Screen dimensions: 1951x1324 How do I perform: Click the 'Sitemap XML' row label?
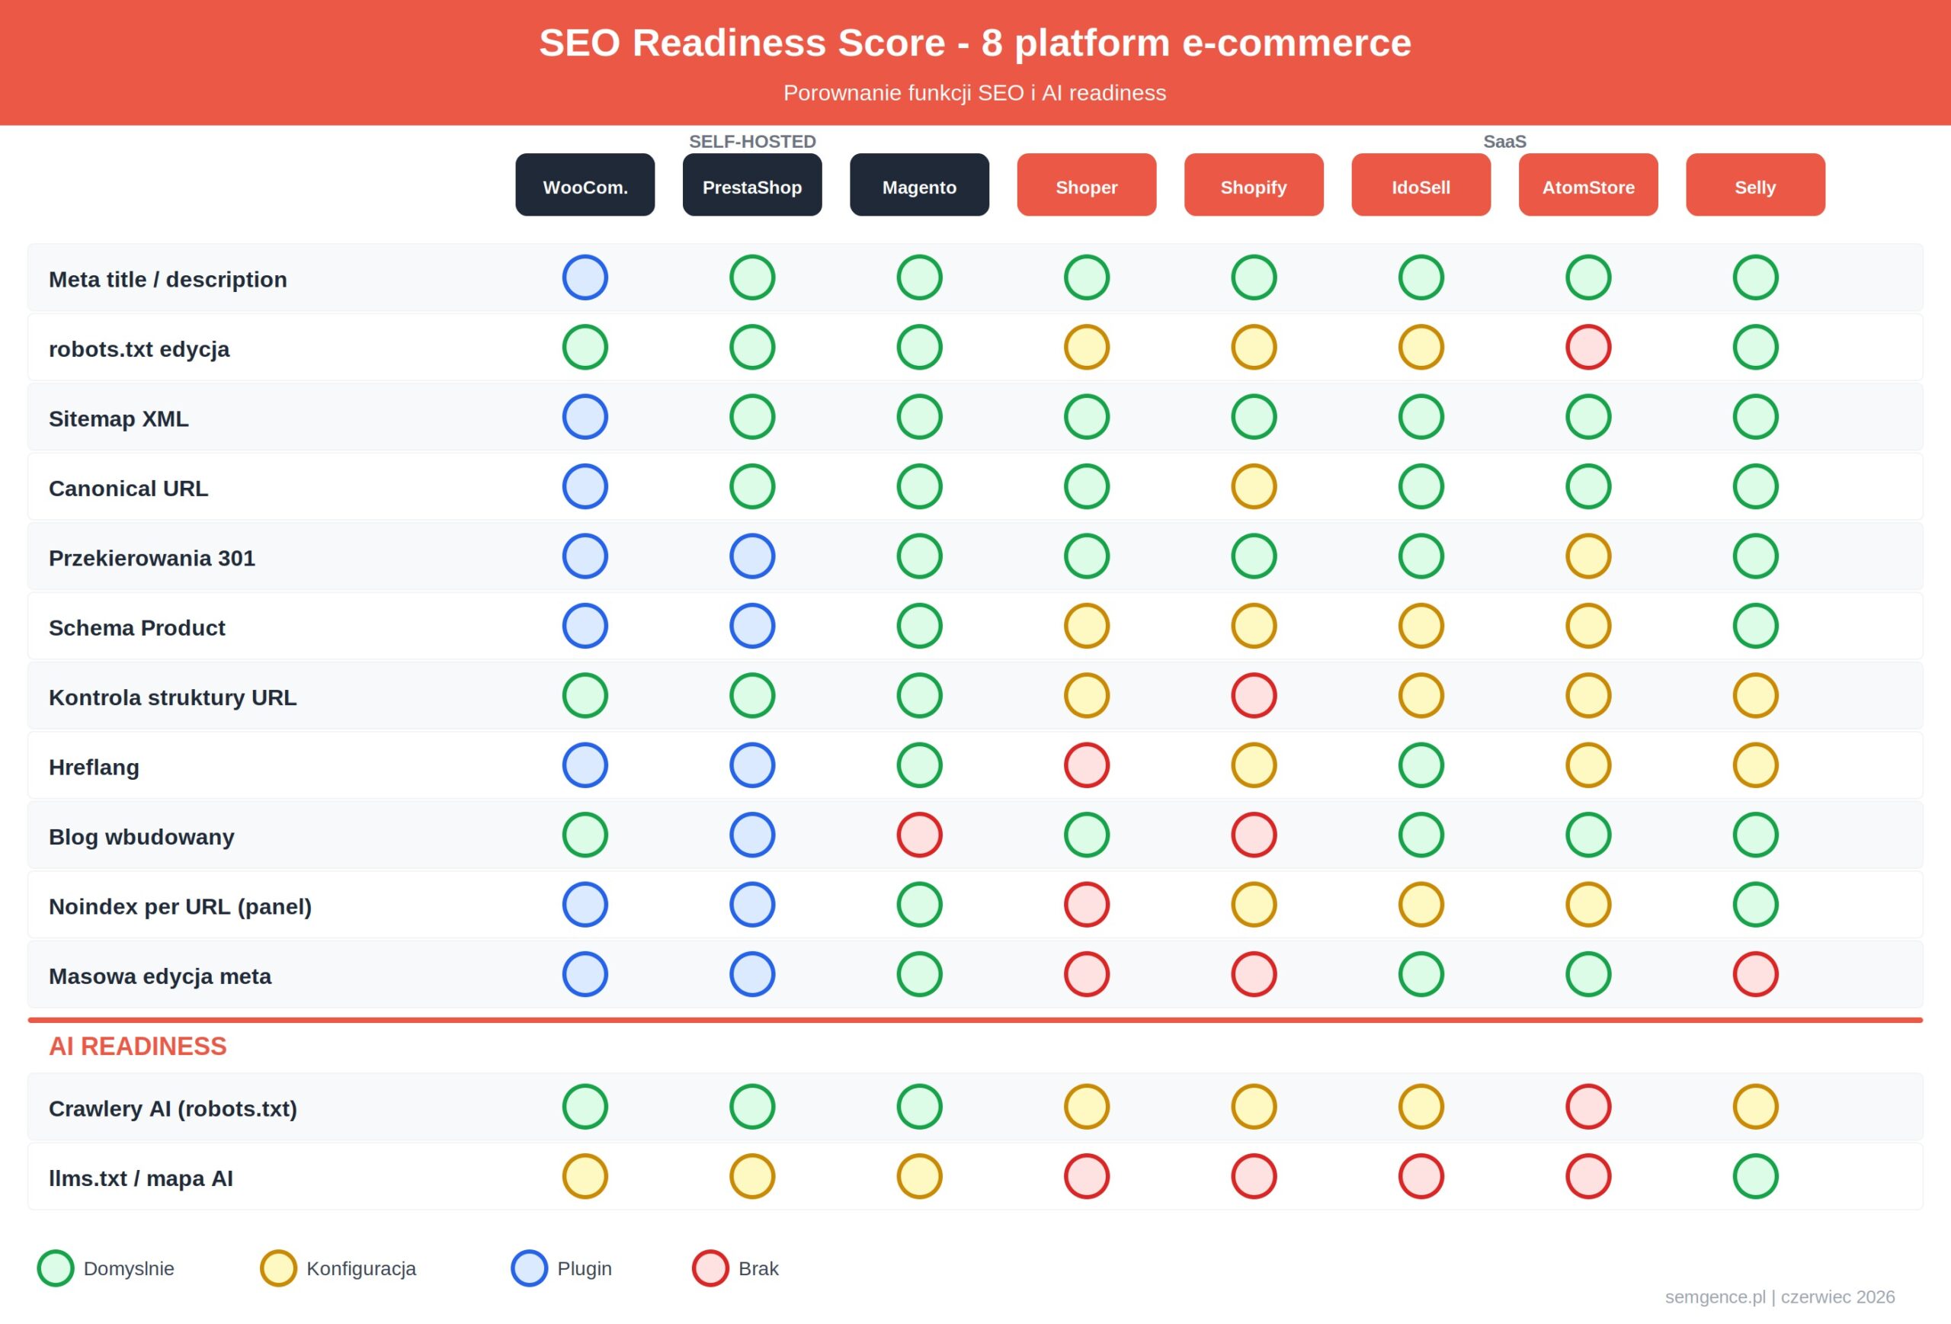coord(118,418)
